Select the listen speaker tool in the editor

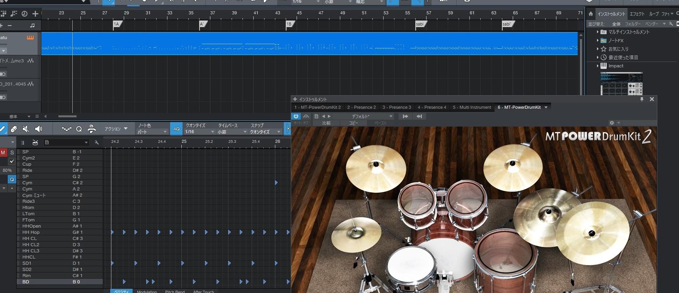point(39,129)
